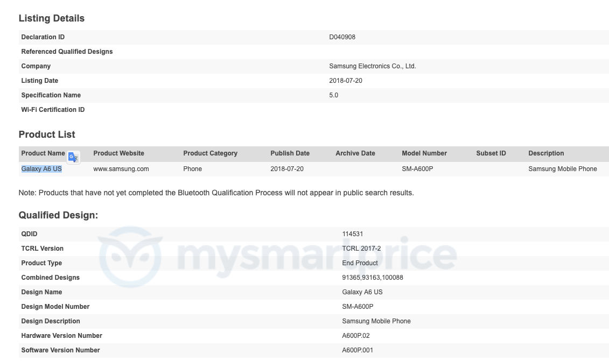
Task: Click the SM-A600P model number in Product List
Action: (417, 169)
